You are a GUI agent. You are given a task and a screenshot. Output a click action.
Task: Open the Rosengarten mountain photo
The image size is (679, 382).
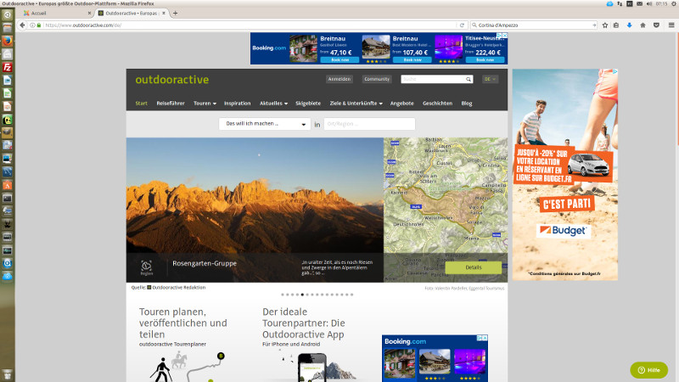click(255, 195)
